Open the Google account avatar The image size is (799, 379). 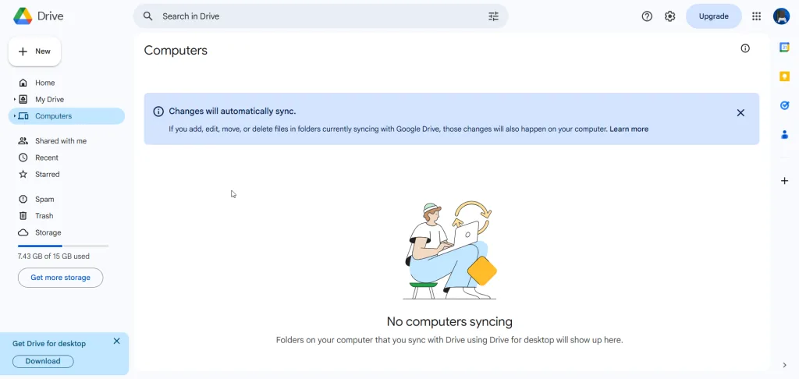click(781, 16)
